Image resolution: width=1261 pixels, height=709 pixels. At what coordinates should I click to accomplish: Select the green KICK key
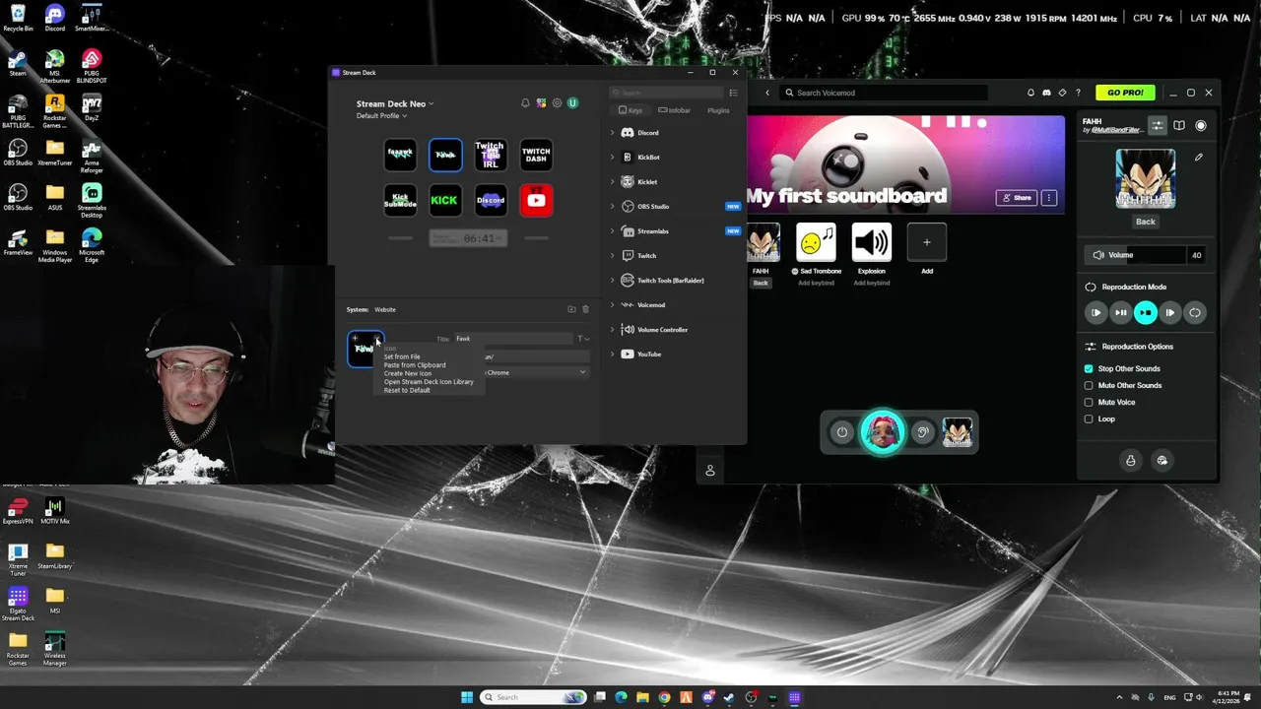coord(444,200)
